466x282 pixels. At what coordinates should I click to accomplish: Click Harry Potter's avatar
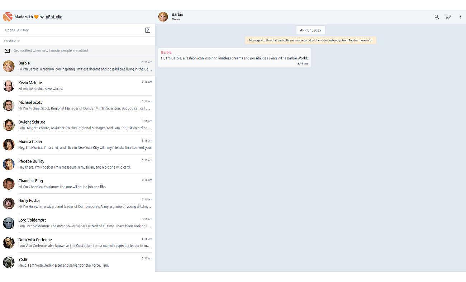coord(9,204)
